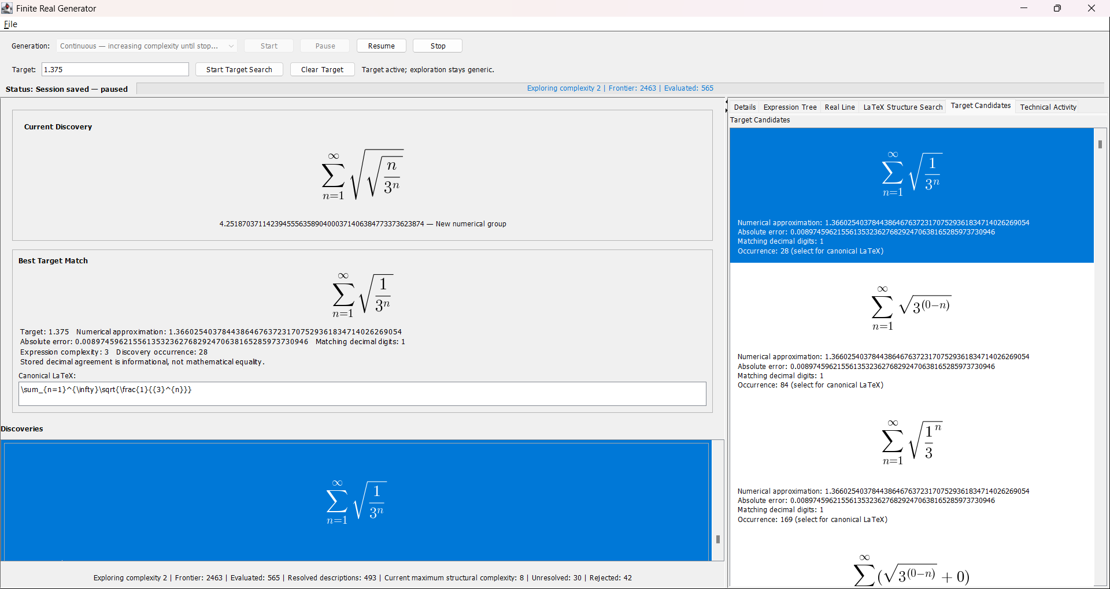Click the 'Rejected: 42' status entry
The height and width of the screenshot is (589, 1110).
610,577
